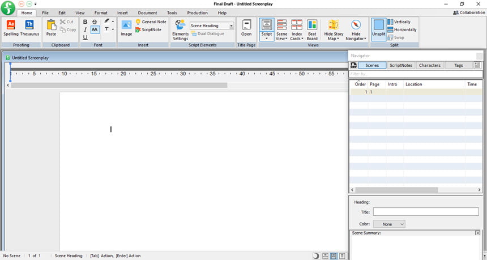Open the Tools menu

pos(172,13)
